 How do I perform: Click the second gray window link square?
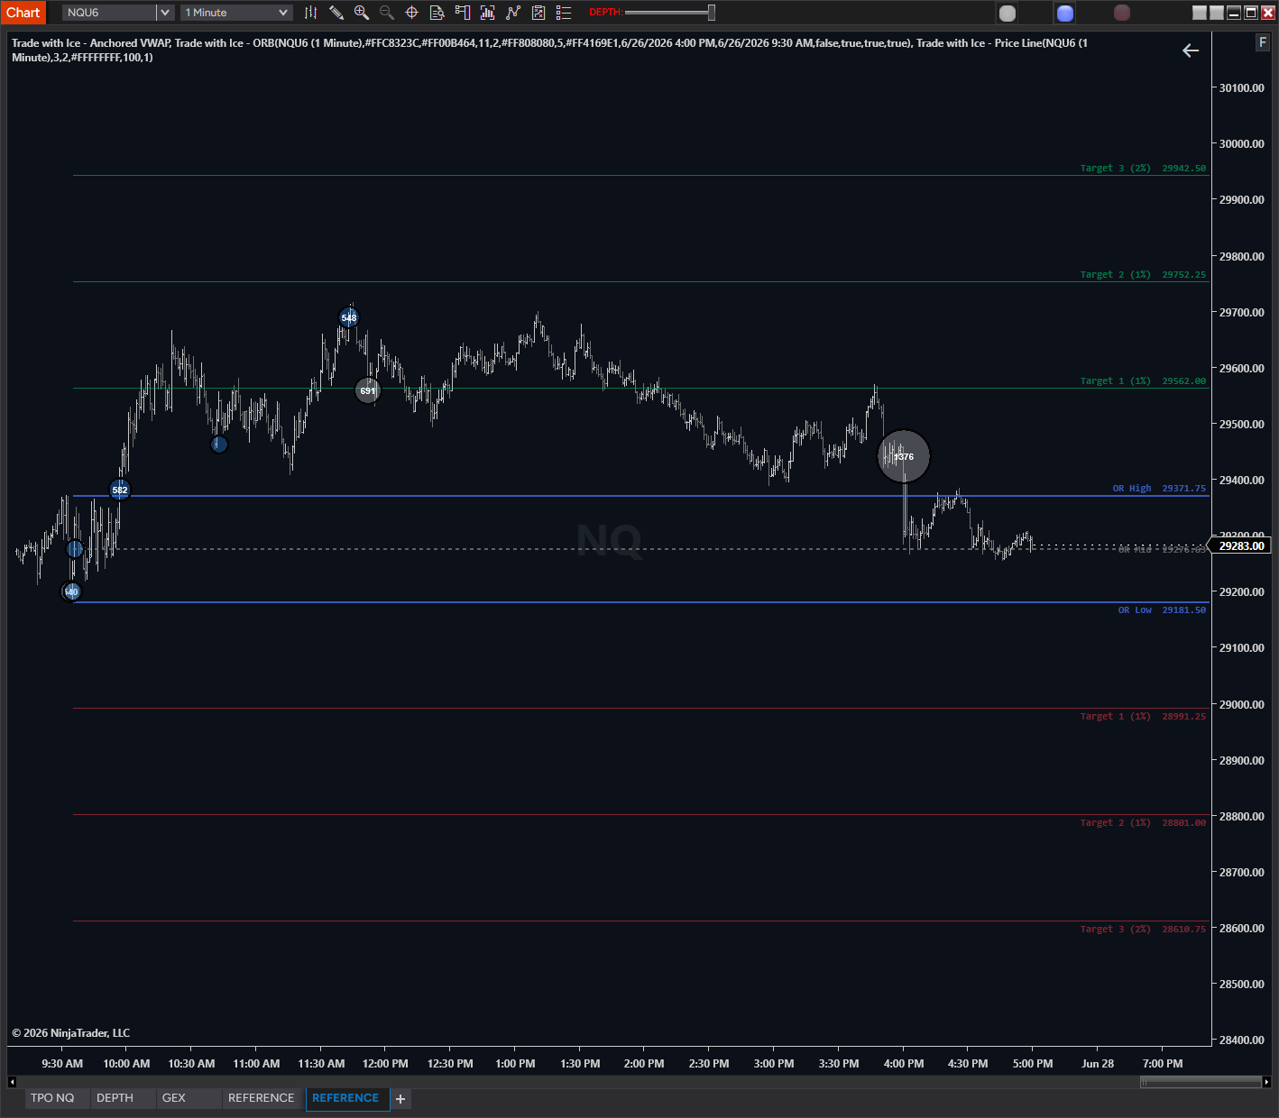[x=1217, y=13]
